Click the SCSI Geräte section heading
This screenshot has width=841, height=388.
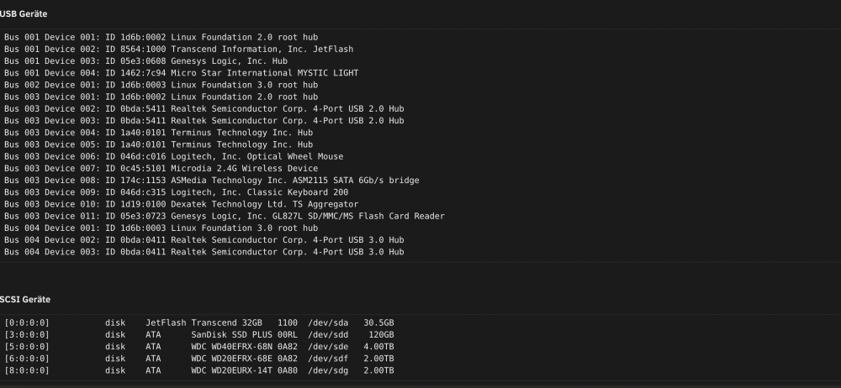click(x=25, y=300)
